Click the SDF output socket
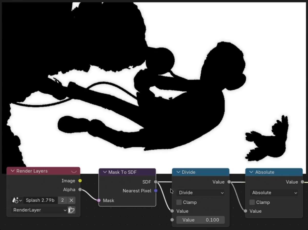This screenshot has width=308, height=230. [156, 182]
